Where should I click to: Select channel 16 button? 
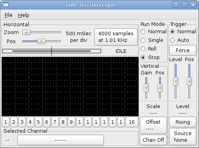(132, 122)
